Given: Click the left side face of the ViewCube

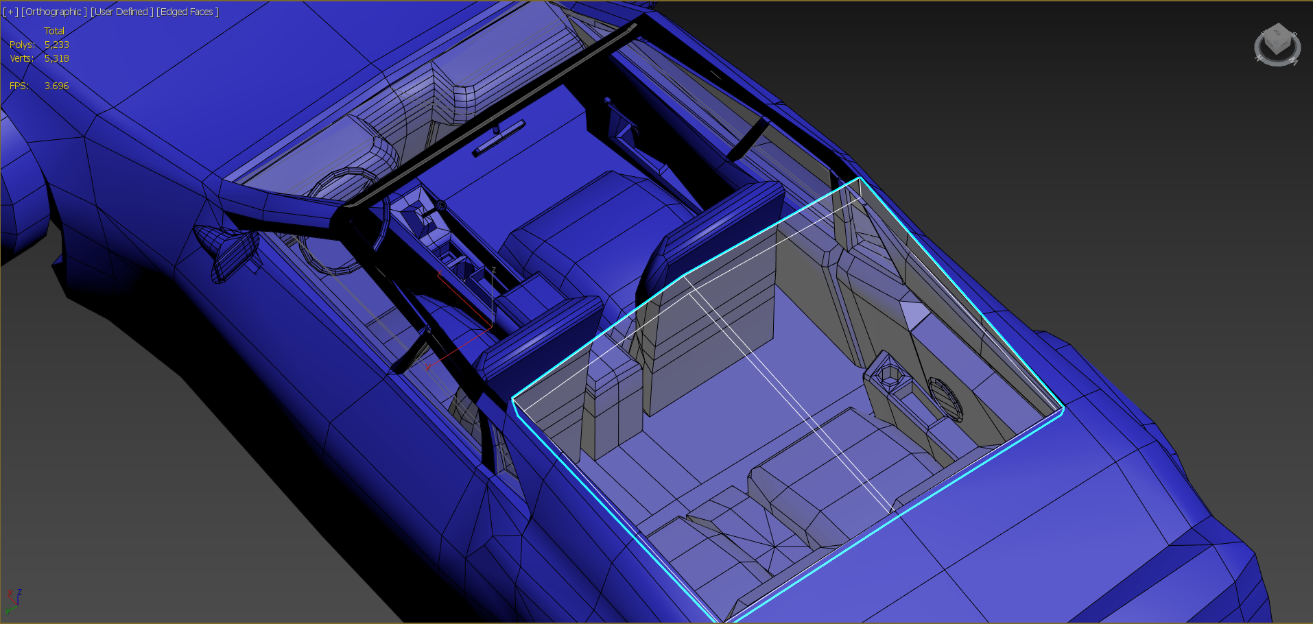Looking at the screenshot, I should pos(1270,43).
